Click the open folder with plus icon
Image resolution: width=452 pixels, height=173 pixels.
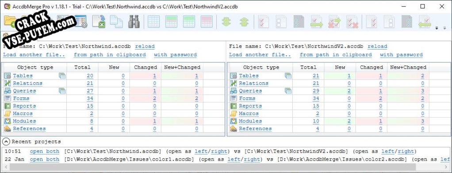(11, 22)
